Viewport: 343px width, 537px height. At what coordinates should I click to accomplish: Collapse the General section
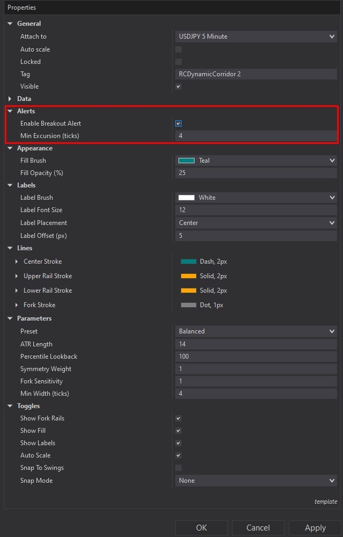(x=9, y=23)
